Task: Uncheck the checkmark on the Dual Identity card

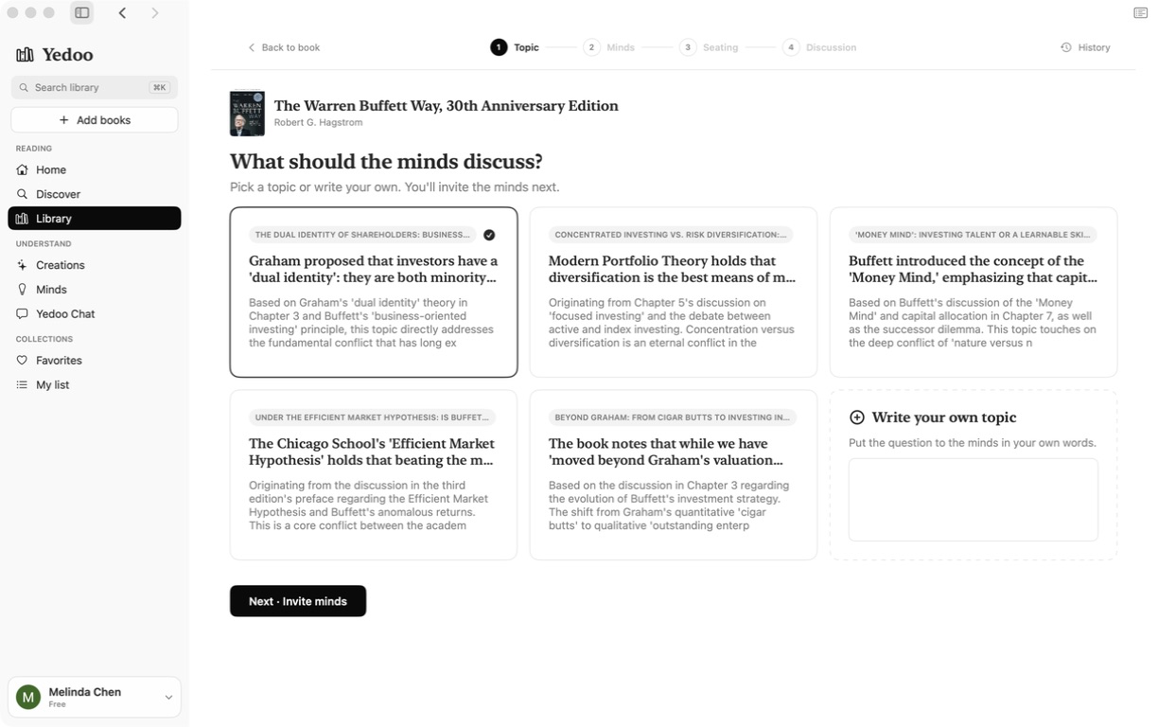Action: (489, 235)
